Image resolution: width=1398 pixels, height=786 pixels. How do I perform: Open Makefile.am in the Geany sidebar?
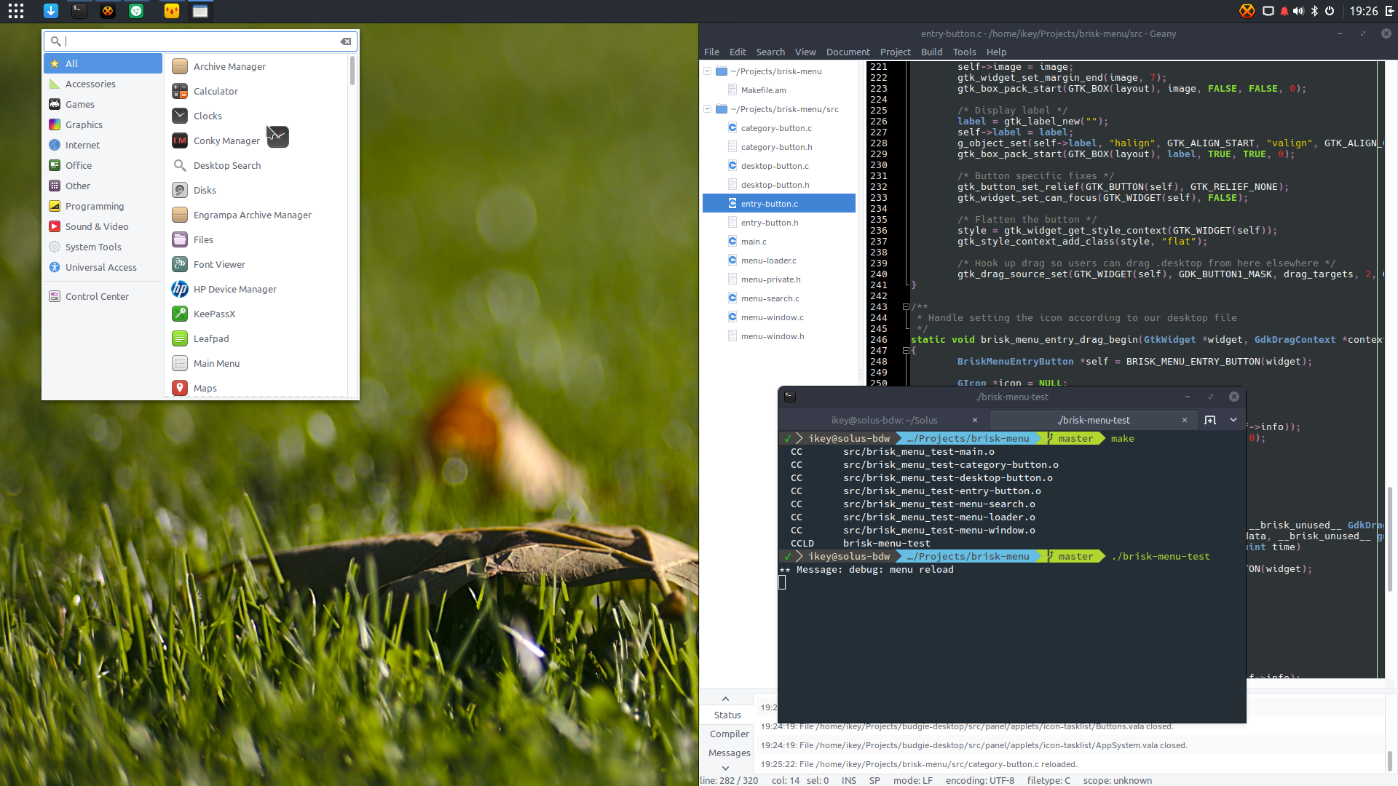(763, 90)
